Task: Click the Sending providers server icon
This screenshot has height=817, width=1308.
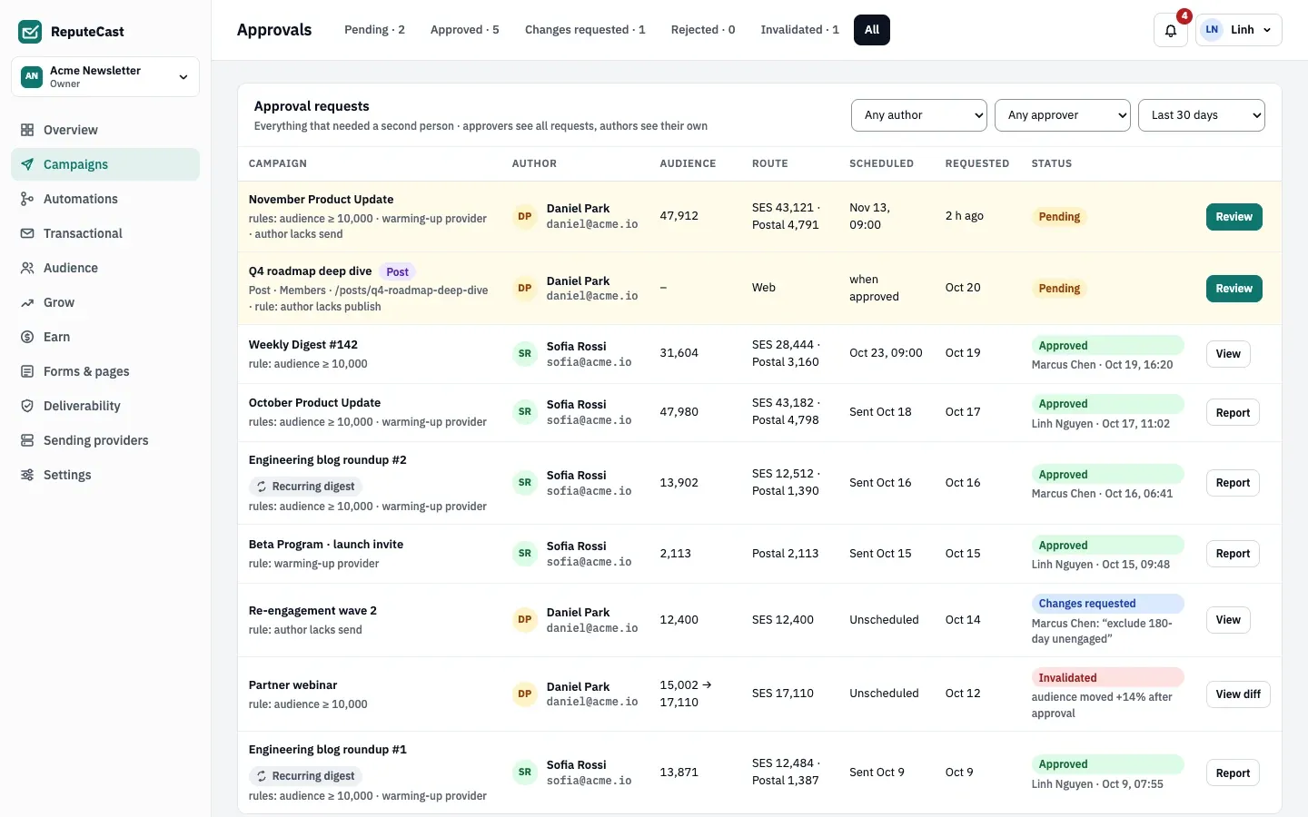Action: (27, 440)
